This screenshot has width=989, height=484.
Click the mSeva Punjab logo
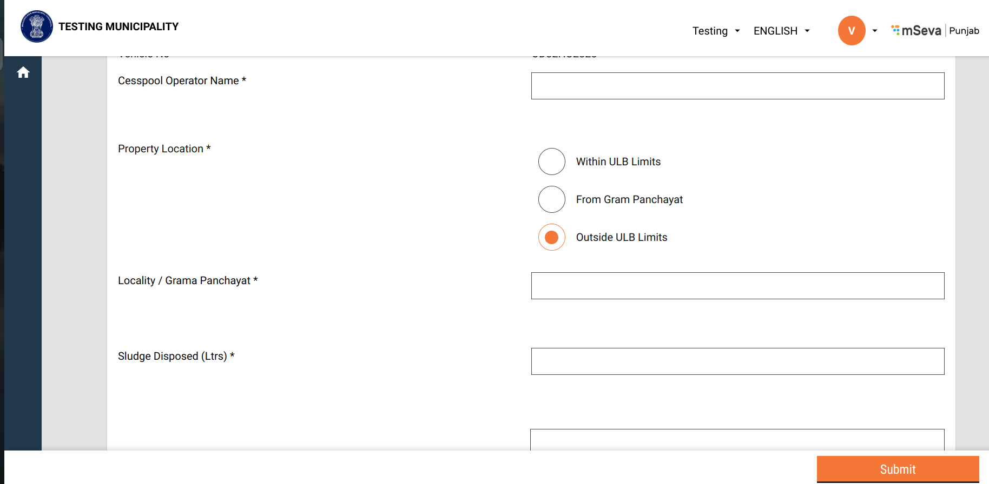point(935,31)
